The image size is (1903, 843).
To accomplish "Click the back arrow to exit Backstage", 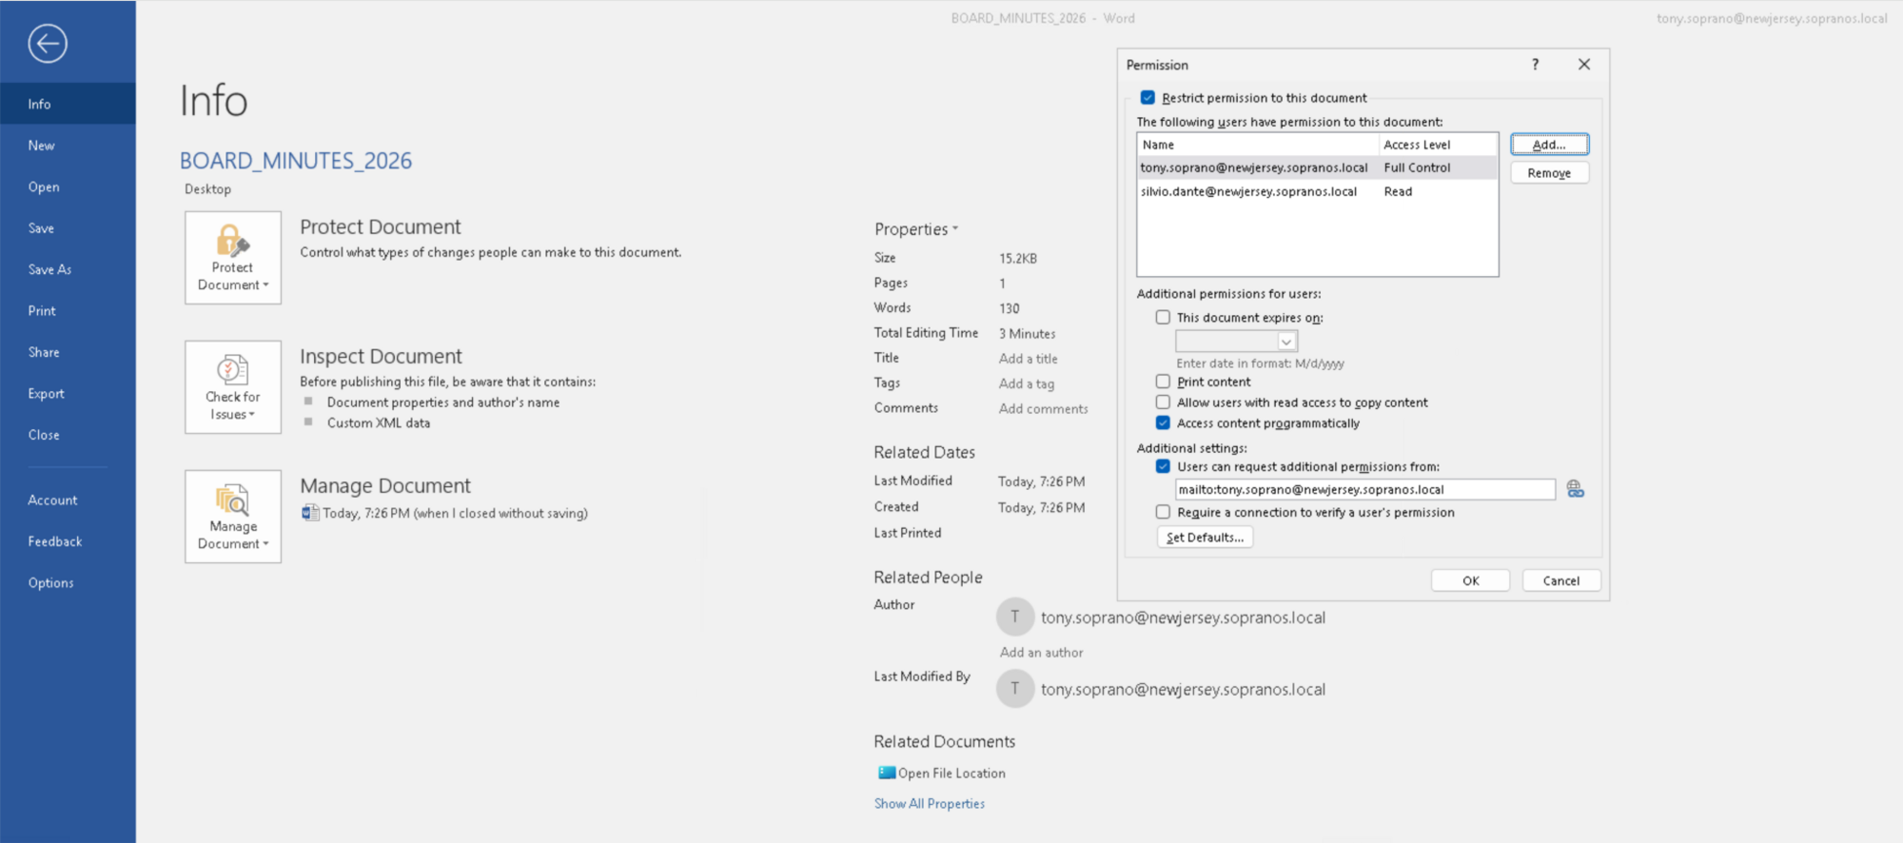I will tap(47, 43).
